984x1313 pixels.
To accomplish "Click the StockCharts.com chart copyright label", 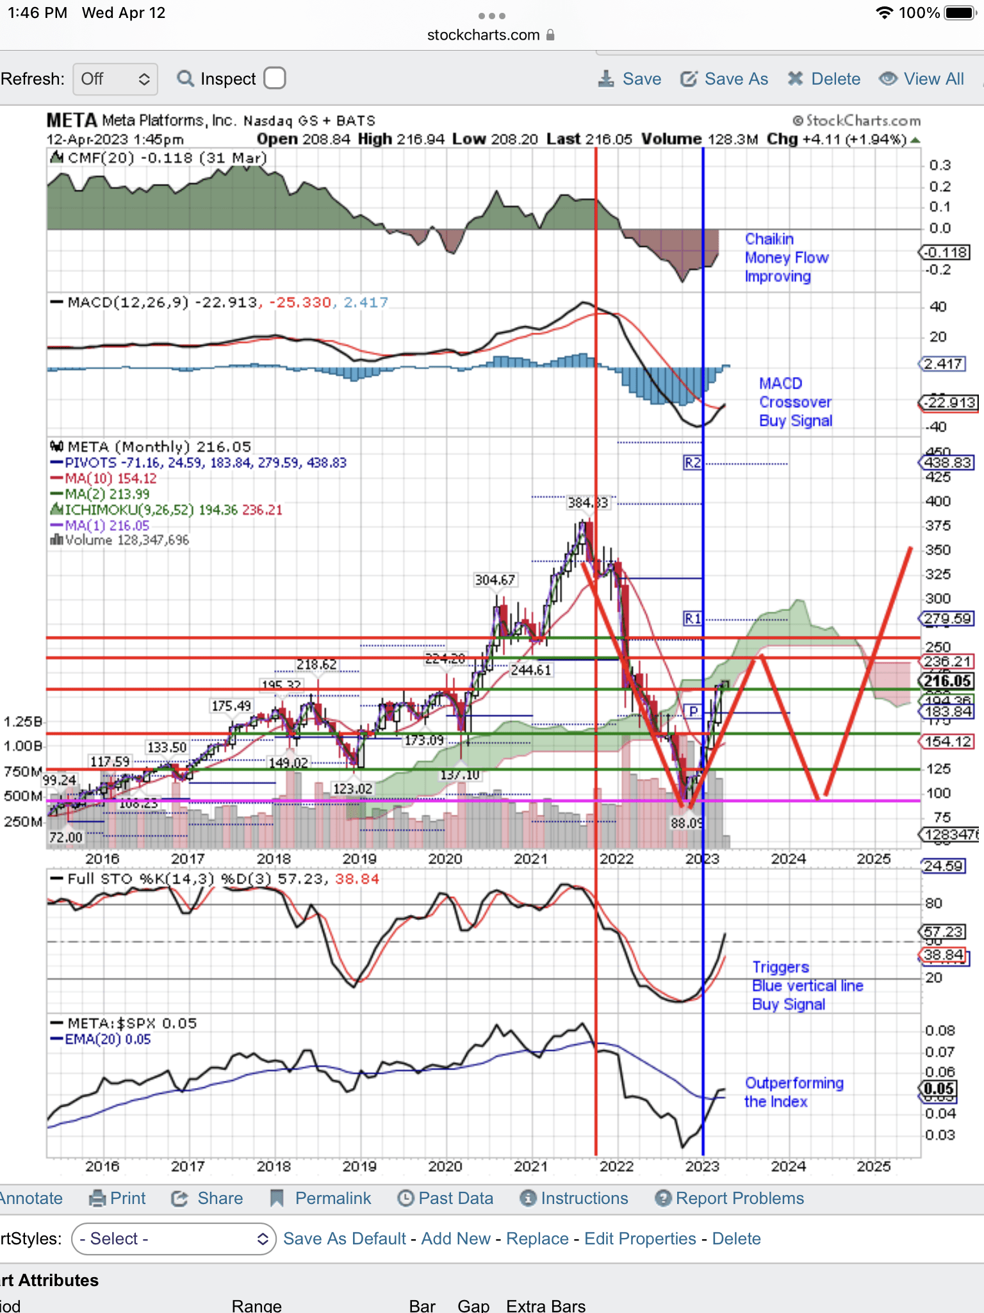I will [x=857, y=121].
